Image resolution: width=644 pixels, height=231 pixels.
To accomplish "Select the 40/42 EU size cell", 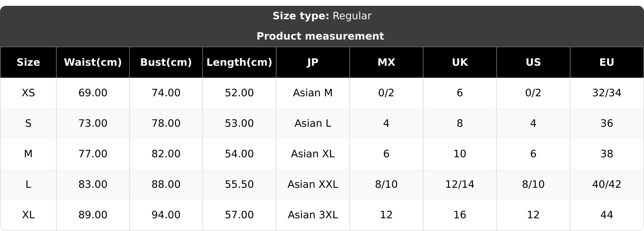I will (x=607, y=185).
